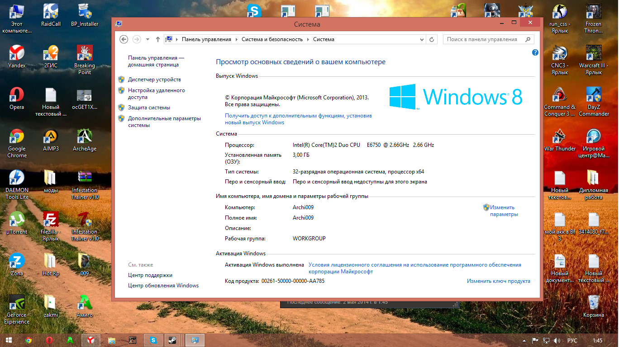Switch the РУС input language indicator
Screen dimensions: 619x347
(x=572, y=341)
